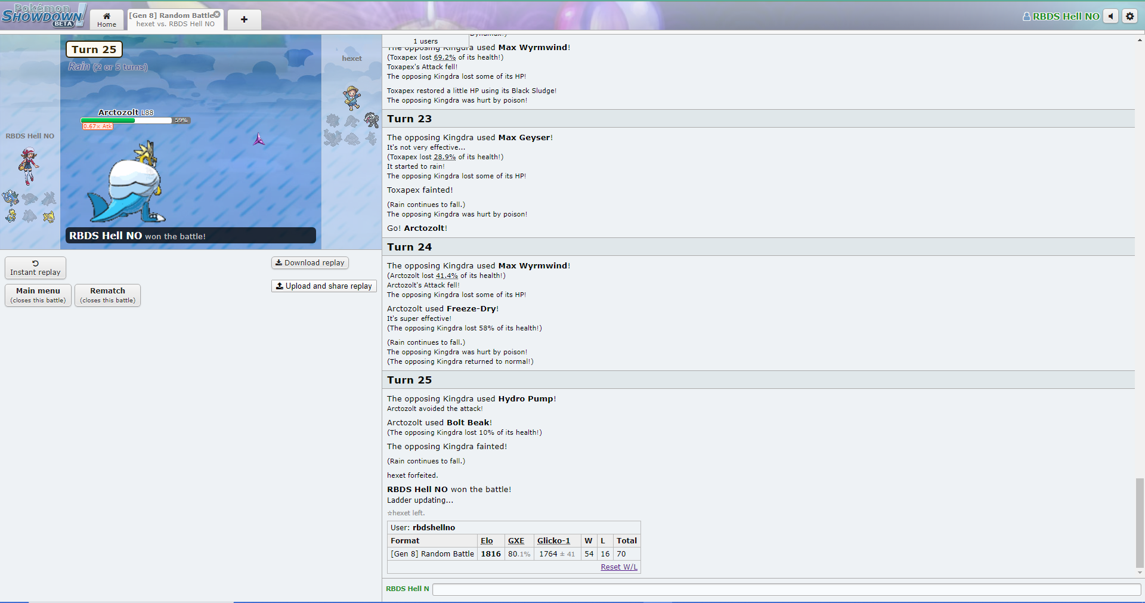Open a new room with plus tab
The height and width of the screenshot is (603, 1145).
point(244,20)
